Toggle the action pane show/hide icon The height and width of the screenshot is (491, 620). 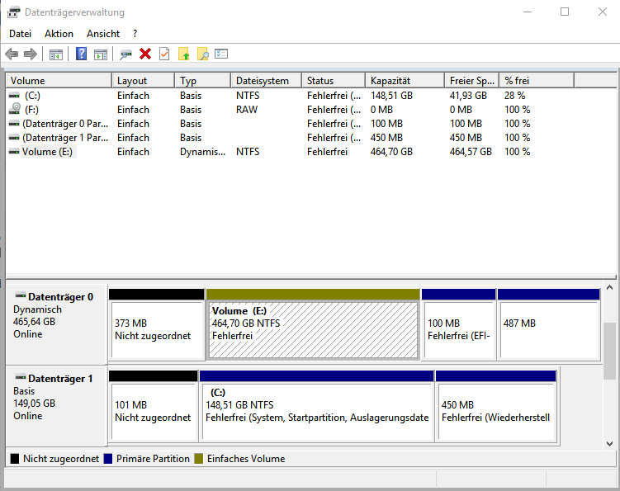(101, 54)
